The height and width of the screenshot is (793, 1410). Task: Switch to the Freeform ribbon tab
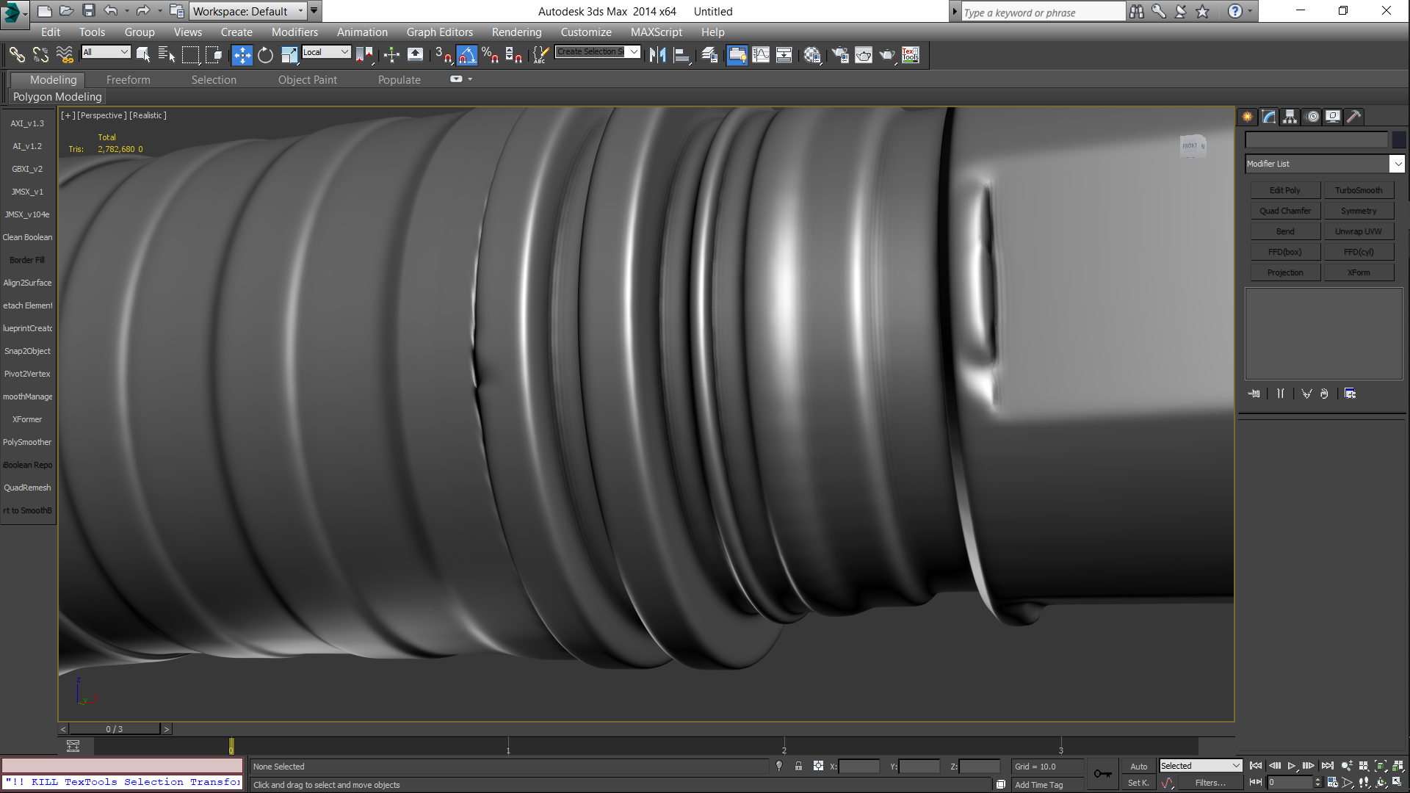click(x=128, y=80)
